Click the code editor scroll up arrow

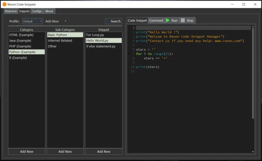tap(253, 27)
